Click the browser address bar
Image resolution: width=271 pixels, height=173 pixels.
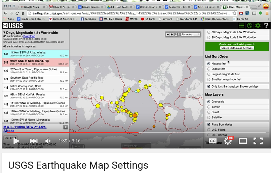(x=131, y=13)
